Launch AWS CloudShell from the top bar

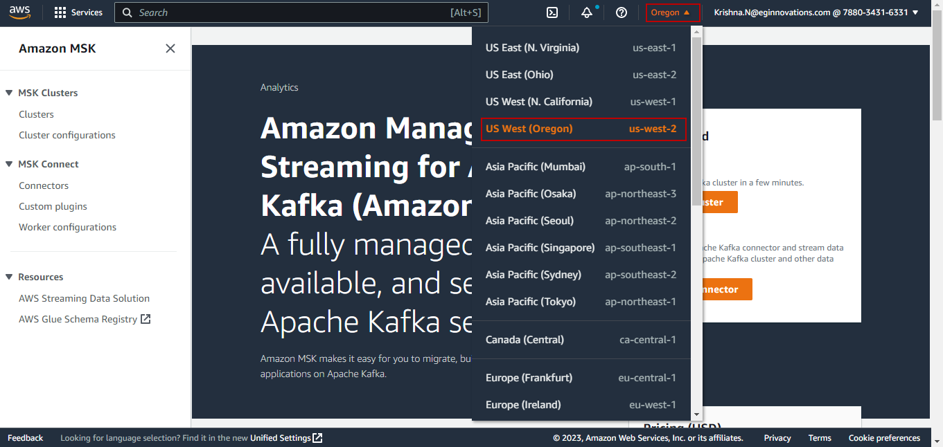click(x=552, y=12)
